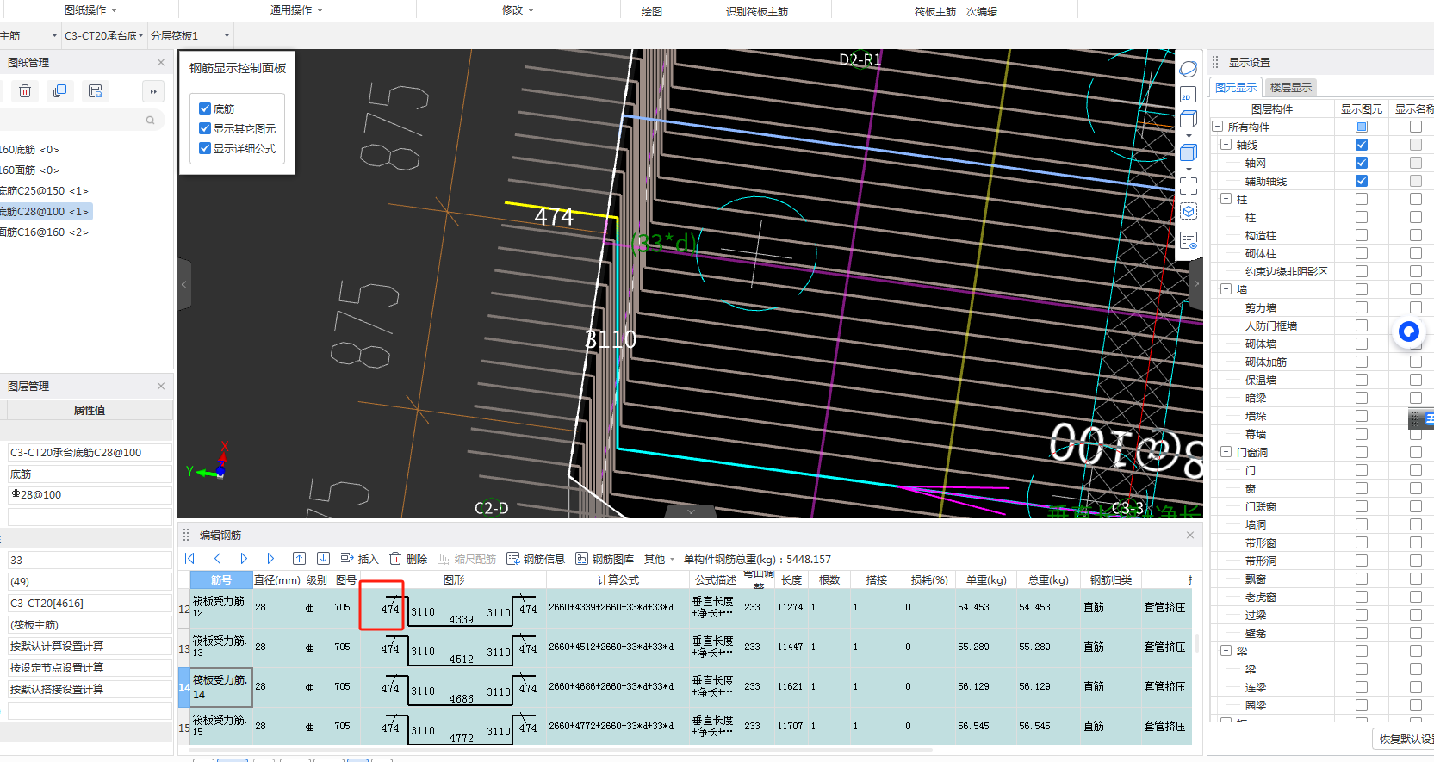Screen dimensions: 1434x762
Task: Close the 图纸管理 panel
Action: coord(161,62)
